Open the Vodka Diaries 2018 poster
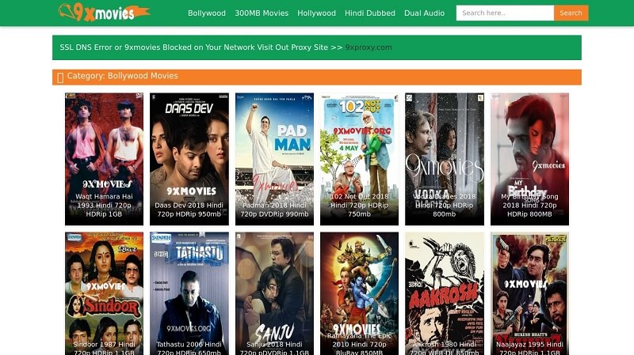The image size is (634, 355). pos(445,159)
